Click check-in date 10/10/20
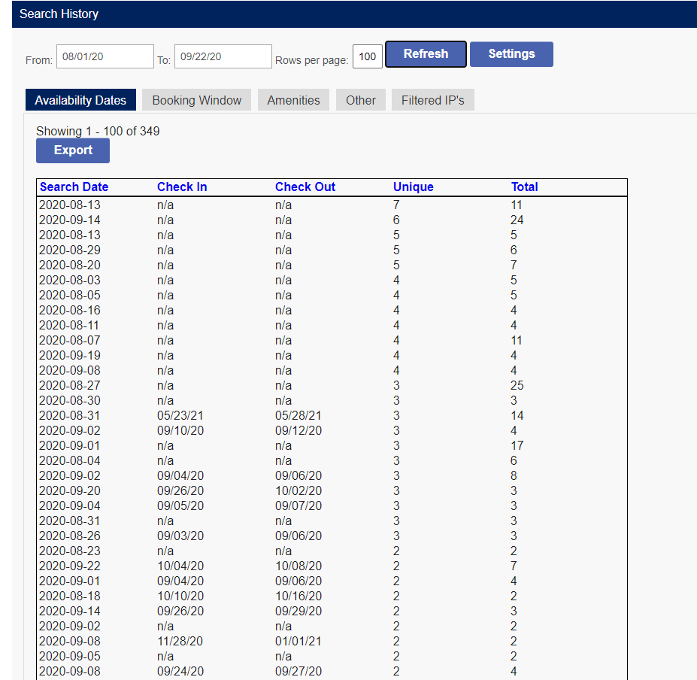The width and height of the screenshot is (697, 680). pyautogui.click(x=180, y=596)
